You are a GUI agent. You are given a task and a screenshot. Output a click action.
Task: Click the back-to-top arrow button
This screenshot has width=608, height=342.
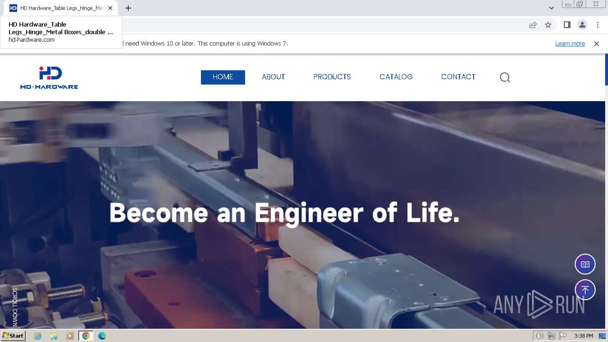pyautogui.click(x=585, y=290)
